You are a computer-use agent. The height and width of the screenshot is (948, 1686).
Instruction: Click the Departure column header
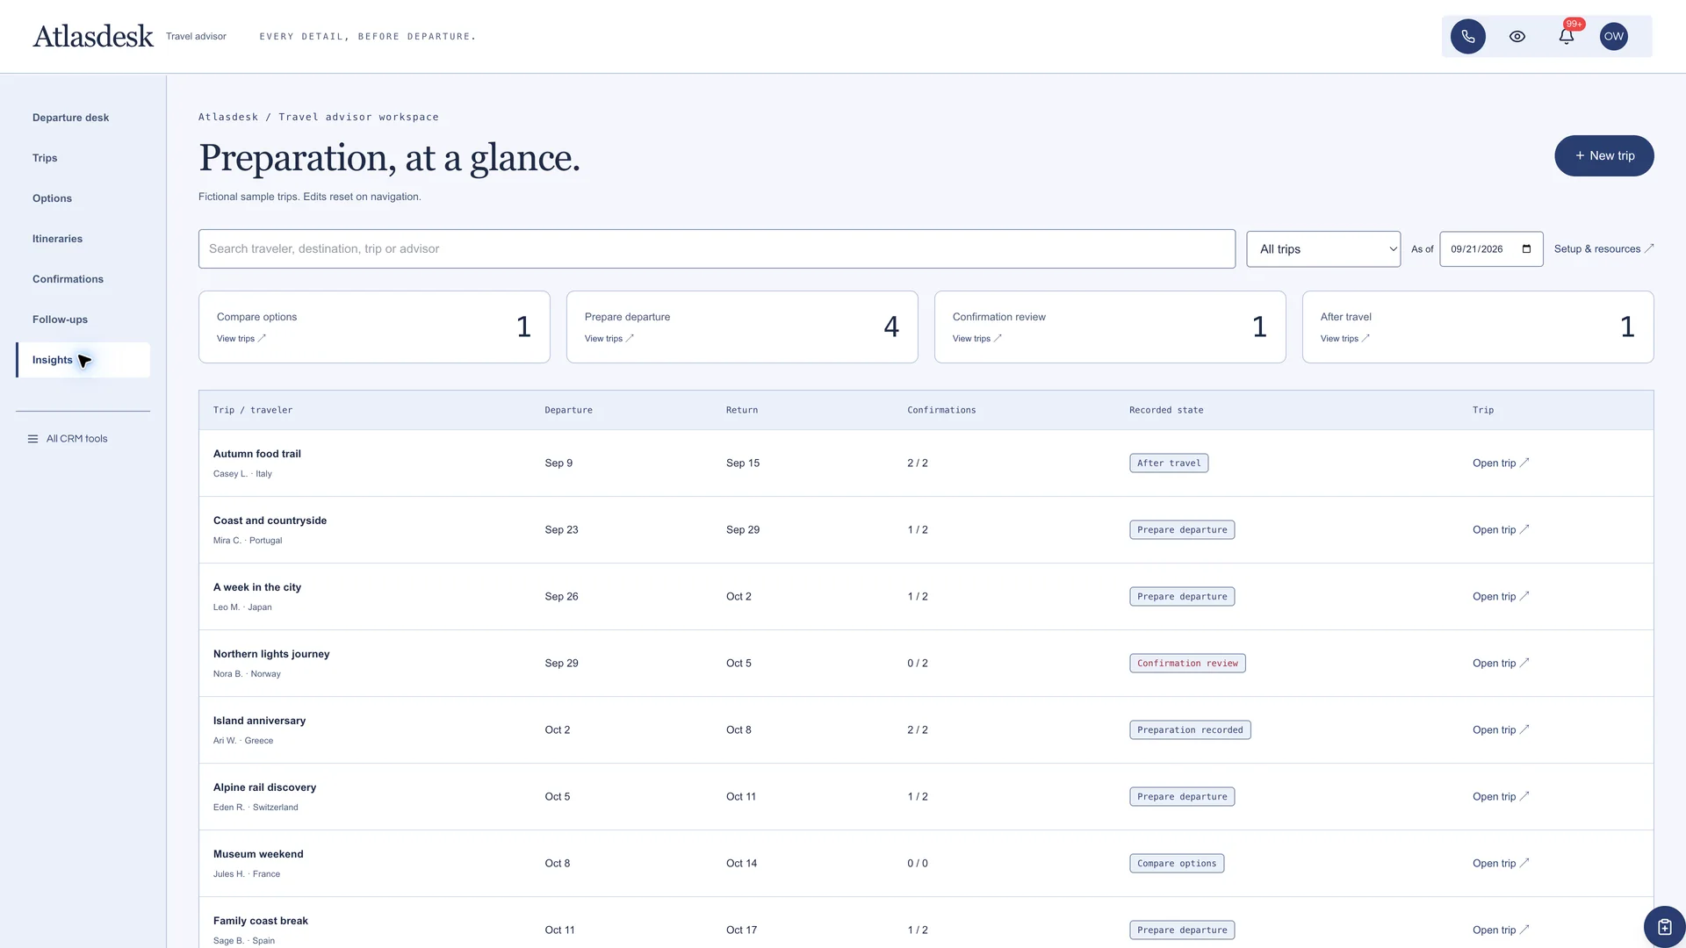[568, 410]
